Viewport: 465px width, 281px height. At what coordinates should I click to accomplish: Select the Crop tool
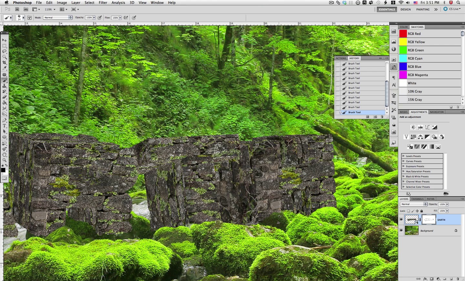click(x=5, y=62)
